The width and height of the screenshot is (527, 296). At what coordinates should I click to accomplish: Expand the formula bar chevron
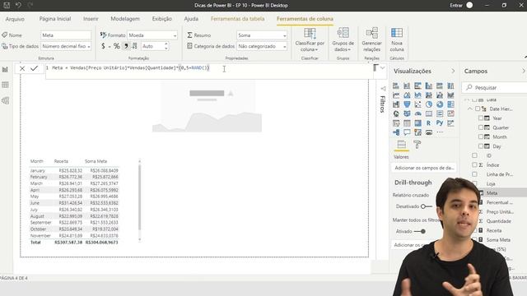pyautogui.click(x=382, y=68)
